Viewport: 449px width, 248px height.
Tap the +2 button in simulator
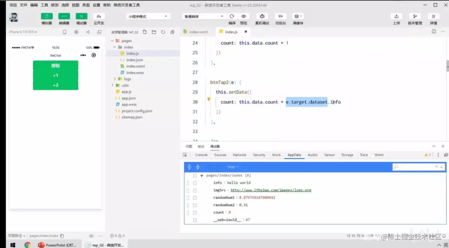(56, 85)
